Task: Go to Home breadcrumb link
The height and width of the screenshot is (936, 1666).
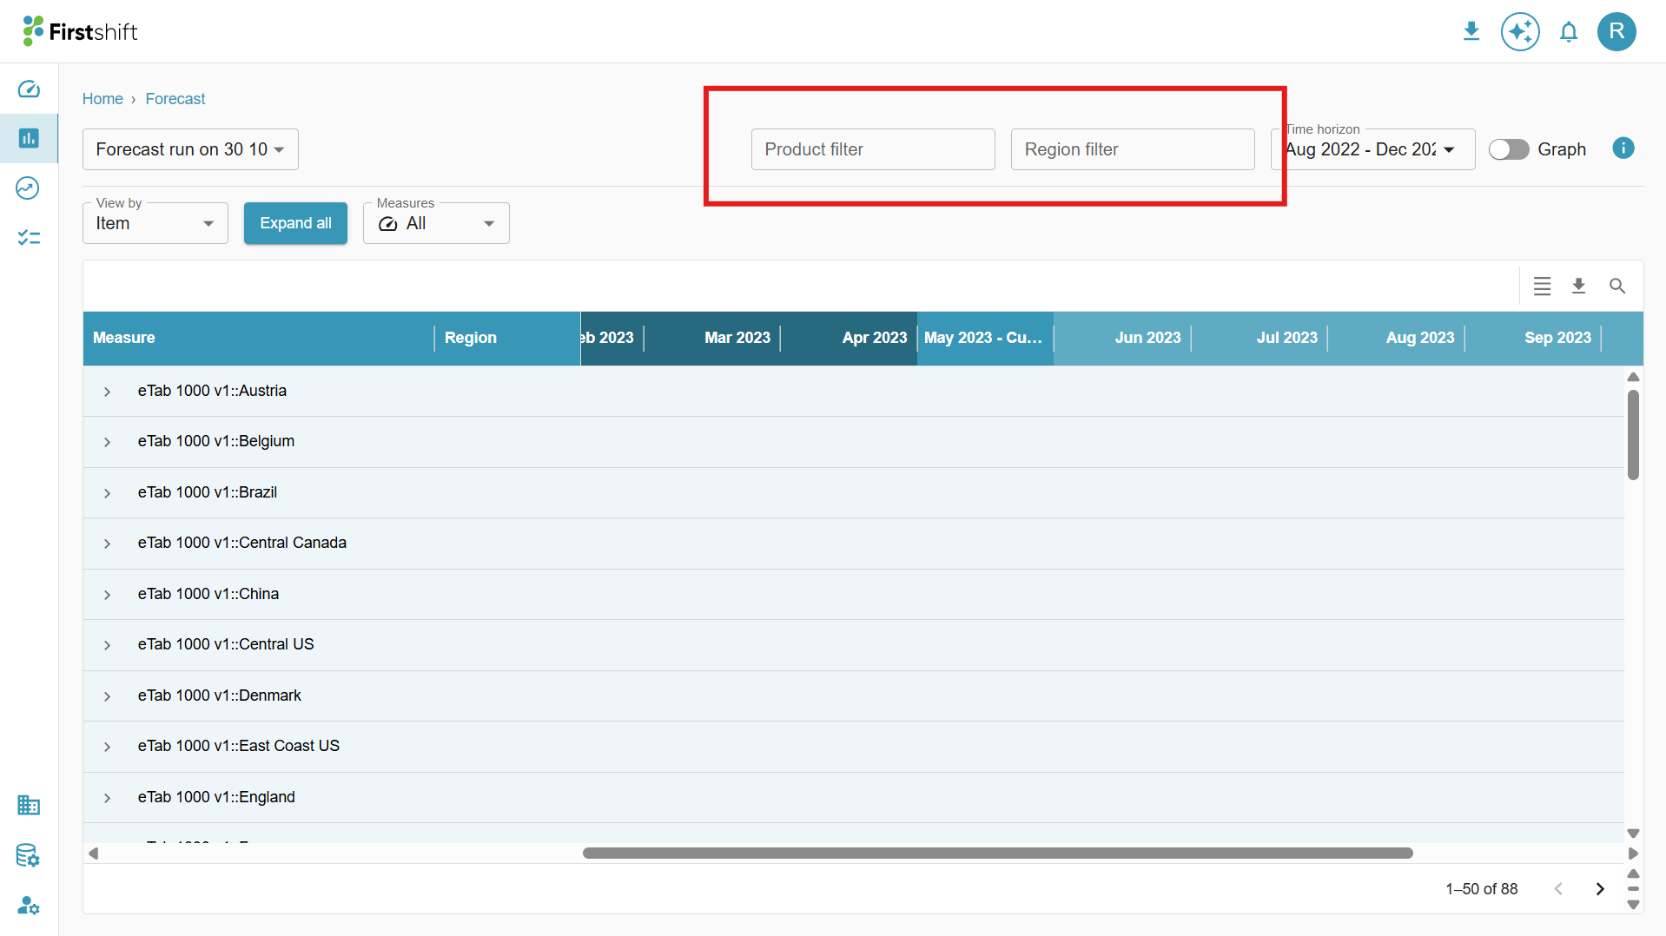Action: (102, 99)
